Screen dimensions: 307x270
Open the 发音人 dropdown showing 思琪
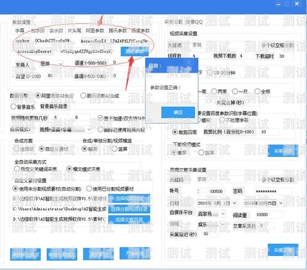pos(51,64)
